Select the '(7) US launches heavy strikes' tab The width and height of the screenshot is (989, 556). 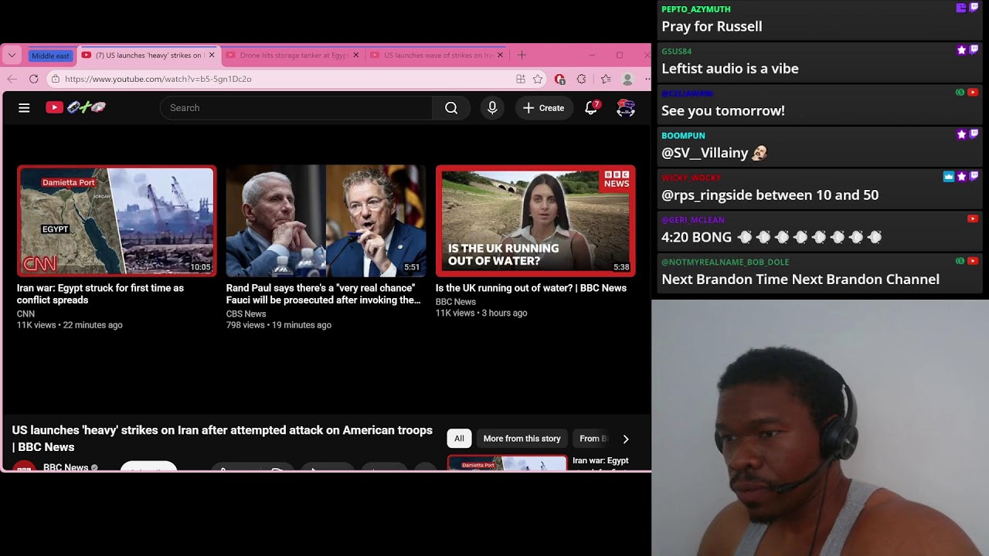point(148,55)
